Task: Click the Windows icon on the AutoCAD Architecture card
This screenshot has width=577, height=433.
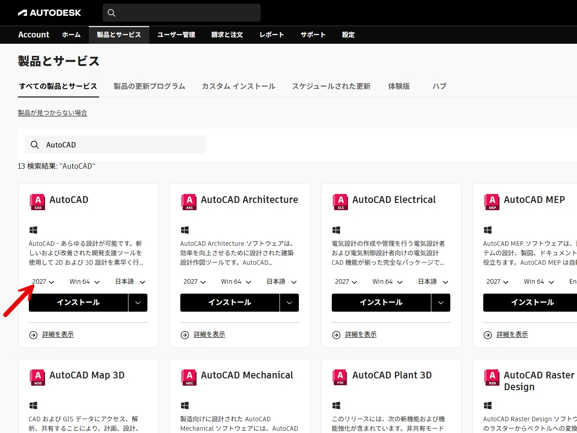Action: coord(185,230)
